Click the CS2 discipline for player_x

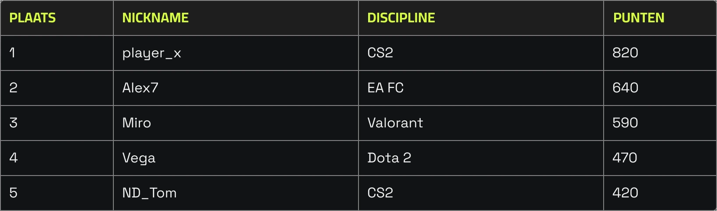[x=380, y=53]
